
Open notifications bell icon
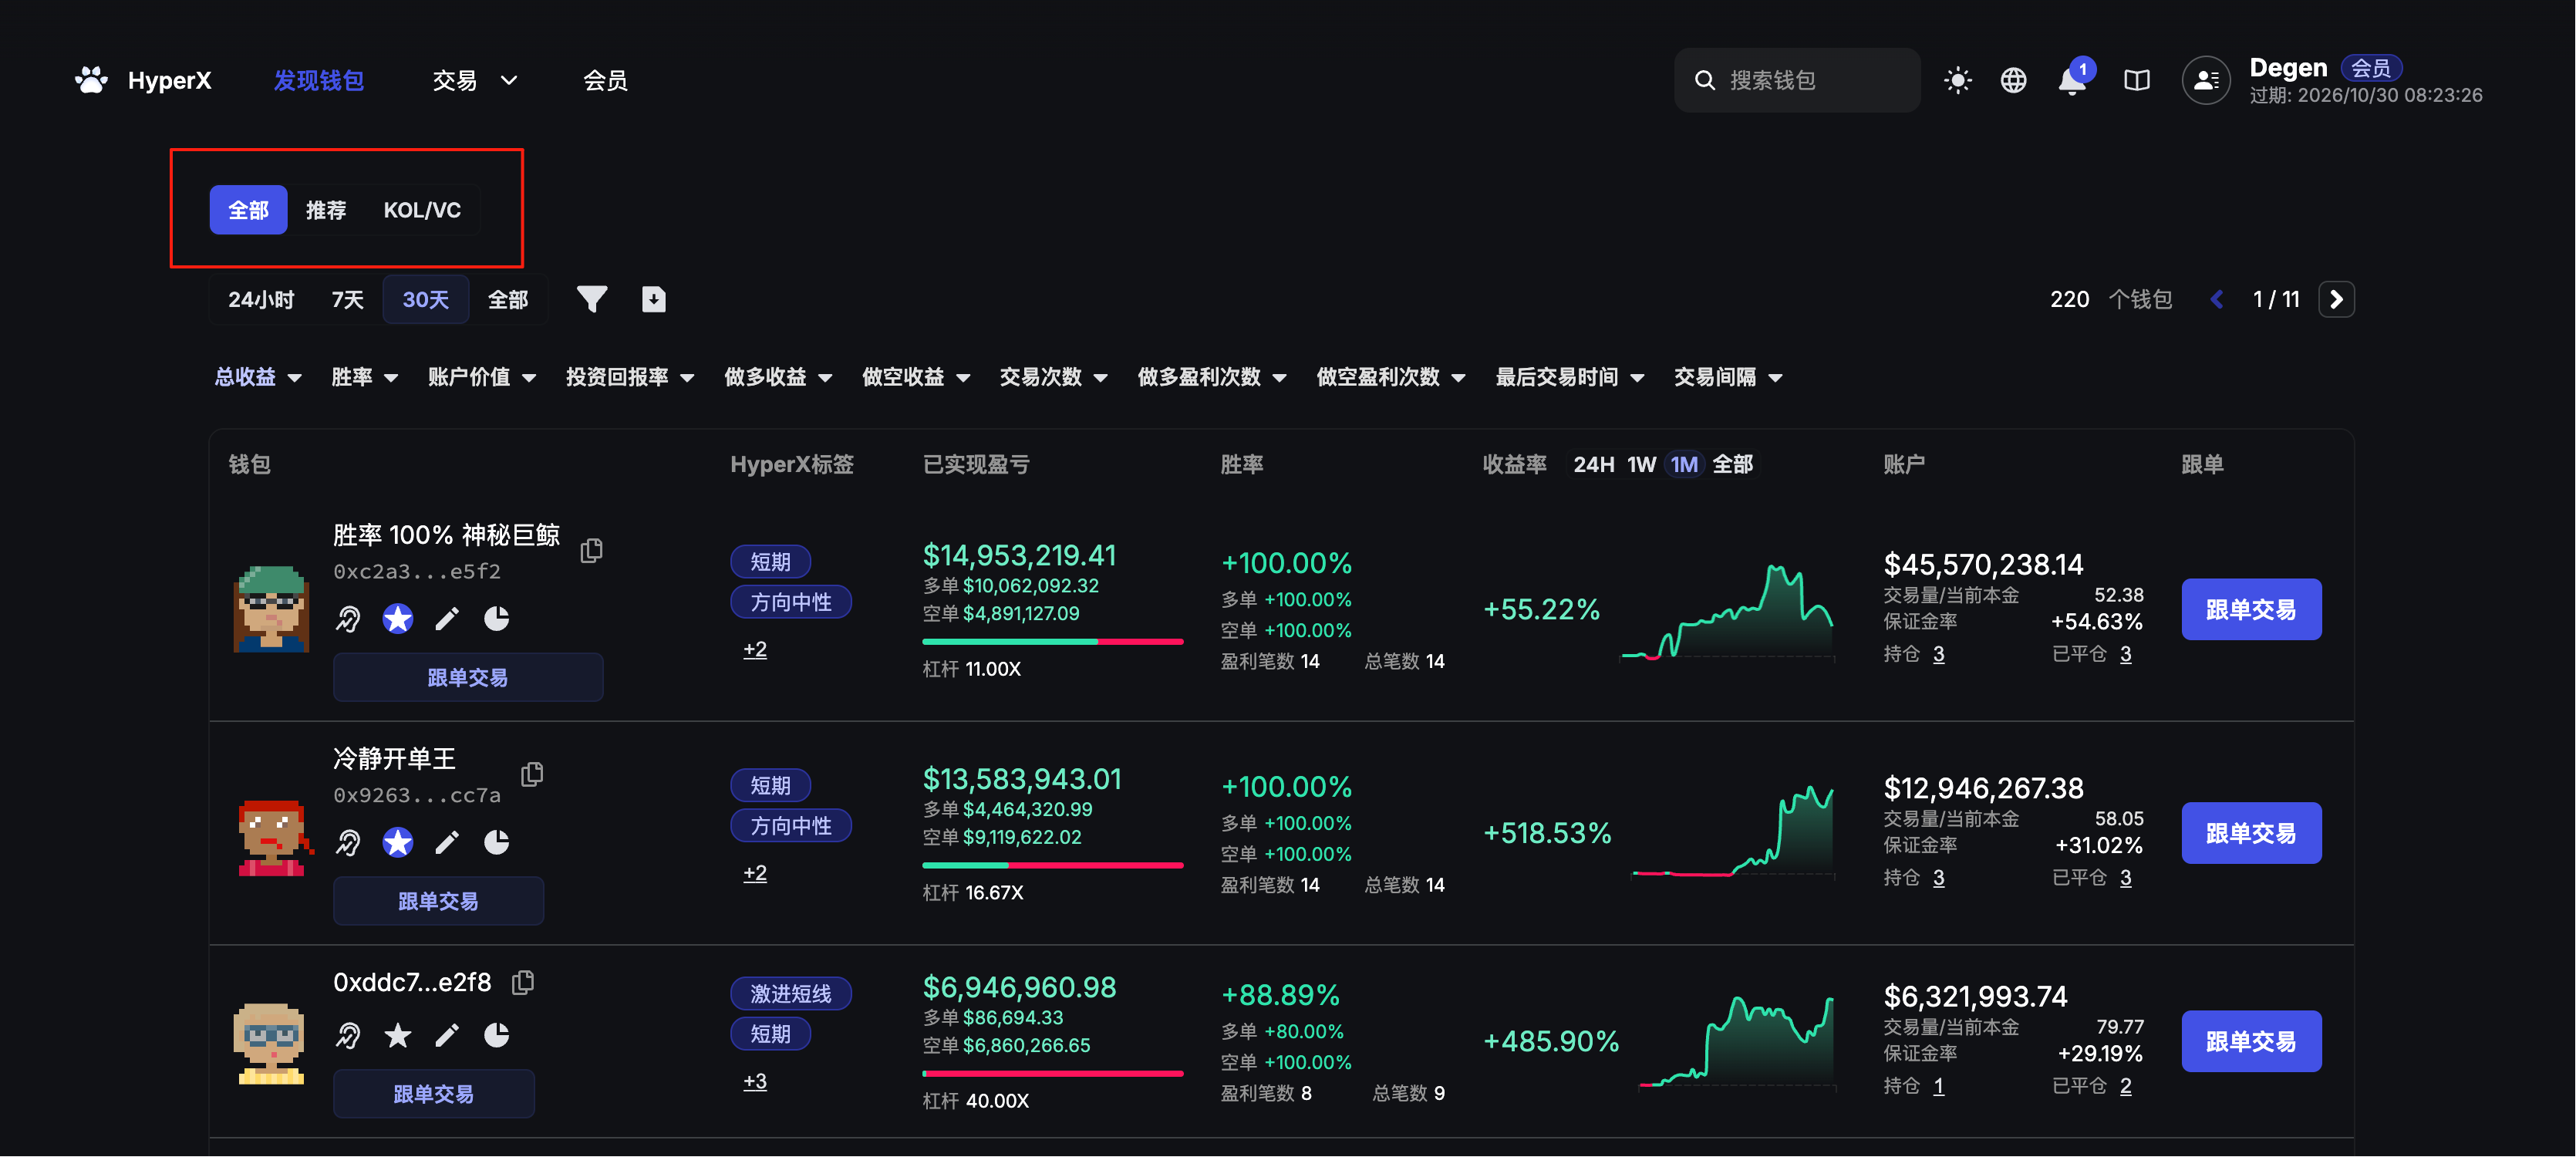pyautogui.click(x=2071, y=81)
